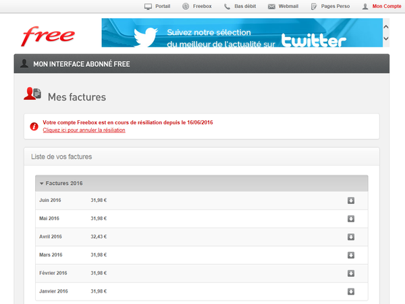The width and height of the screenshot is (405, 304).
Task: Download the Juin 2016 invoice
Action: tap(351, 201)
